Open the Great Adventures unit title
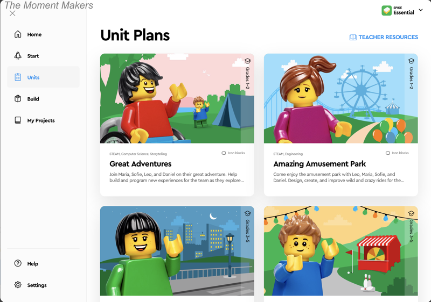 coord(141,164)
